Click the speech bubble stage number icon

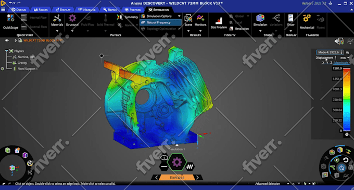(164, 158)
